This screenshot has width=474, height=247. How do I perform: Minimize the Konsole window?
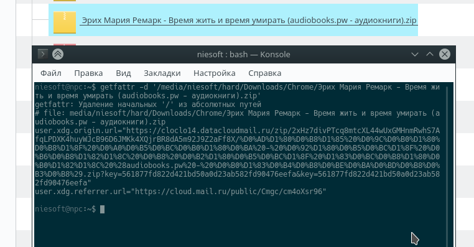pos(415,54)
